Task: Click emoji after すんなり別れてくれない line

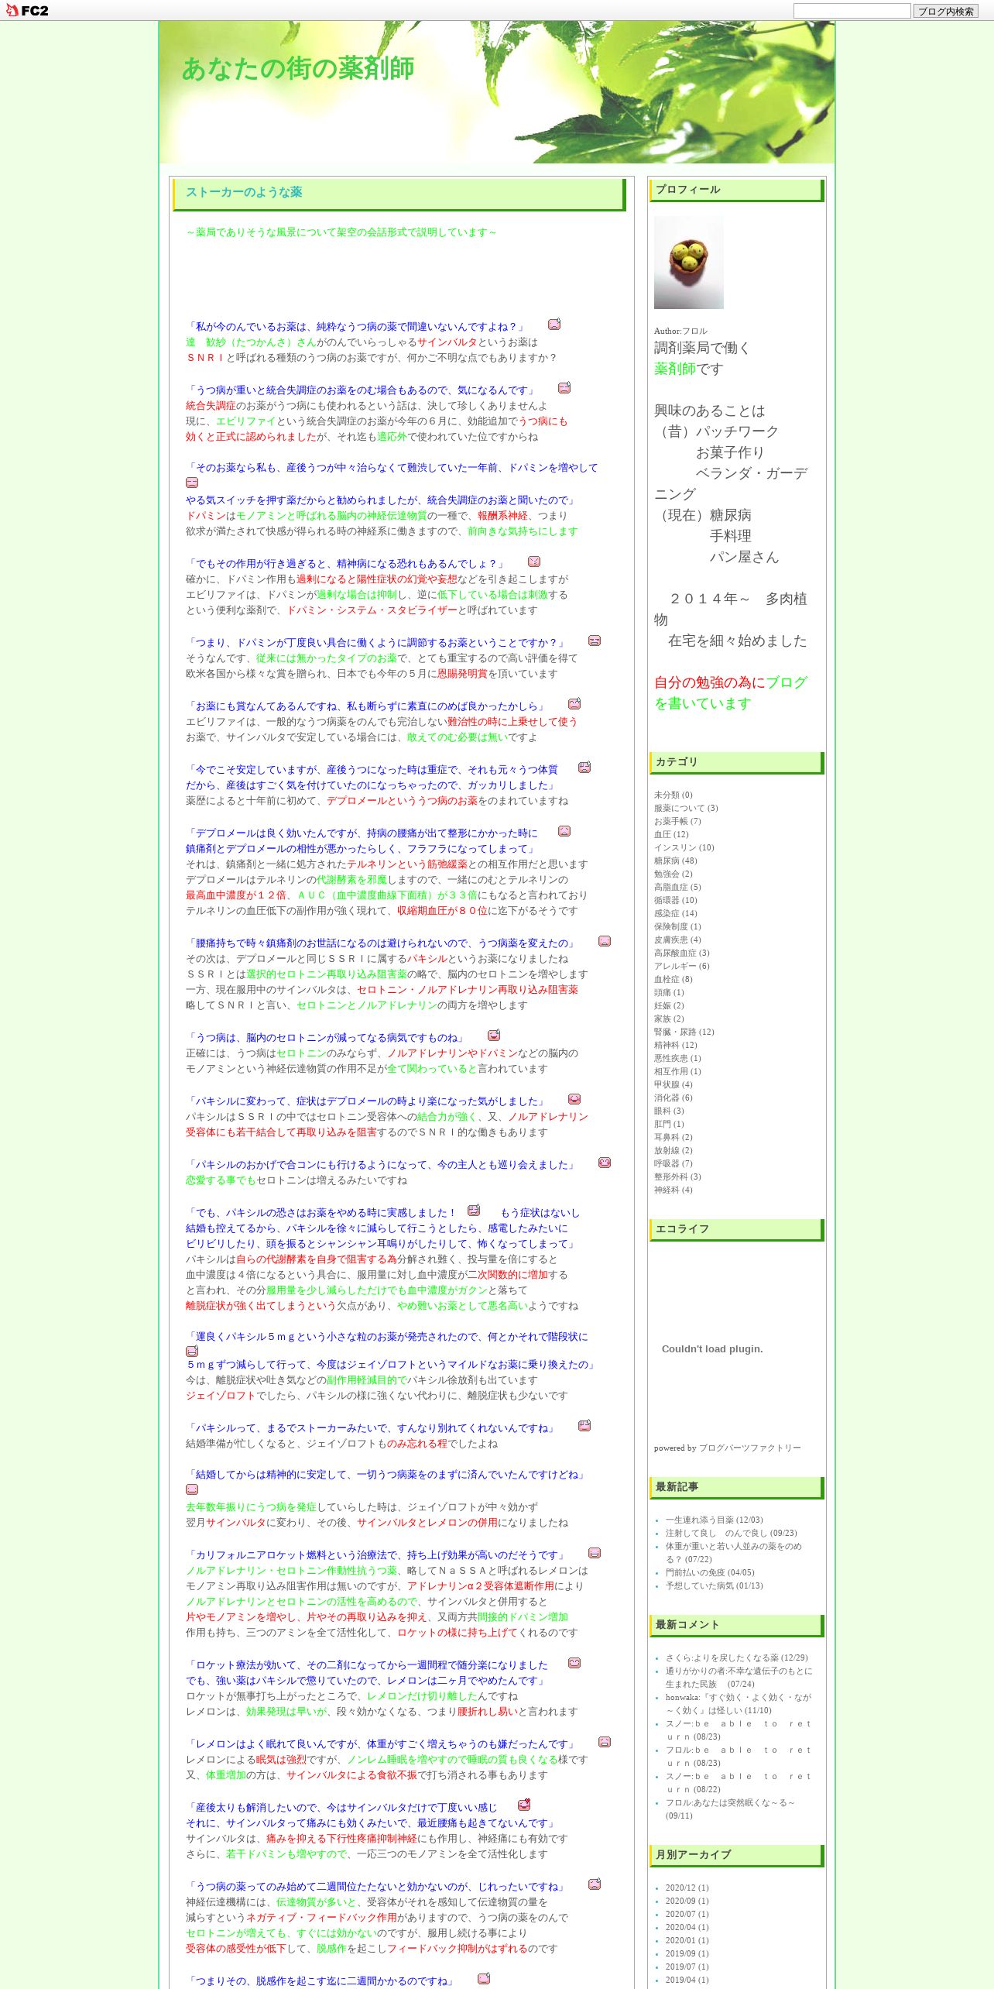Action: pyautogui.click(x=584, y=1426)
